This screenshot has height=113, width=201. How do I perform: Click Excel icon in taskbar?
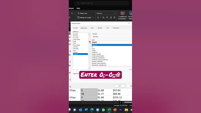(x=109, y=110)
